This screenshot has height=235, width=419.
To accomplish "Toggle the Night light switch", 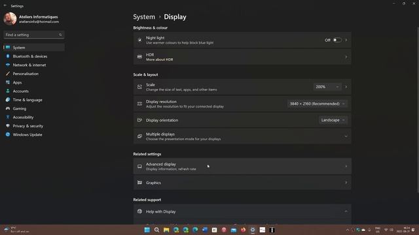I will (337, 40).
